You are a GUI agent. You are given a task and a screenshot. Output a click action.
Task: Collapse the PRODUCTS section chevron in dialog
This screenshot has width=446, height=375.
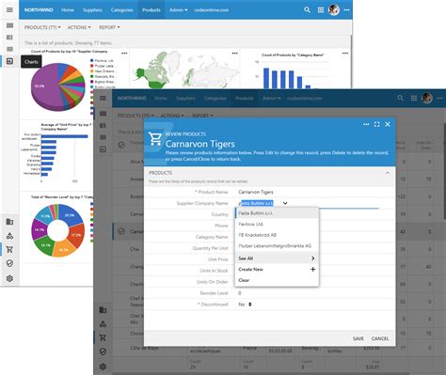coord(388,173)
